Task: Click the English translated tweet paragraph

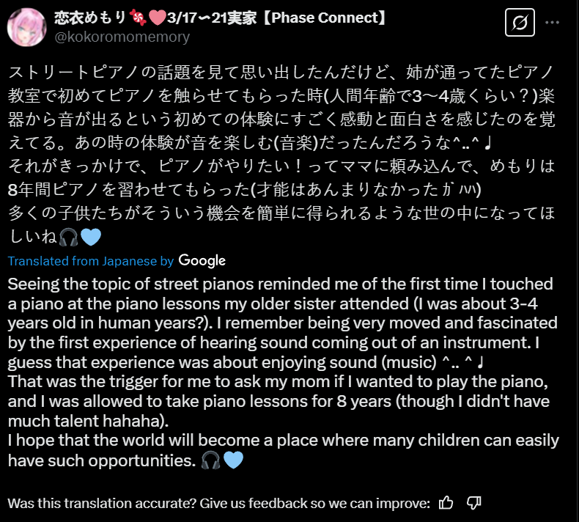Action: coord(284,372)
